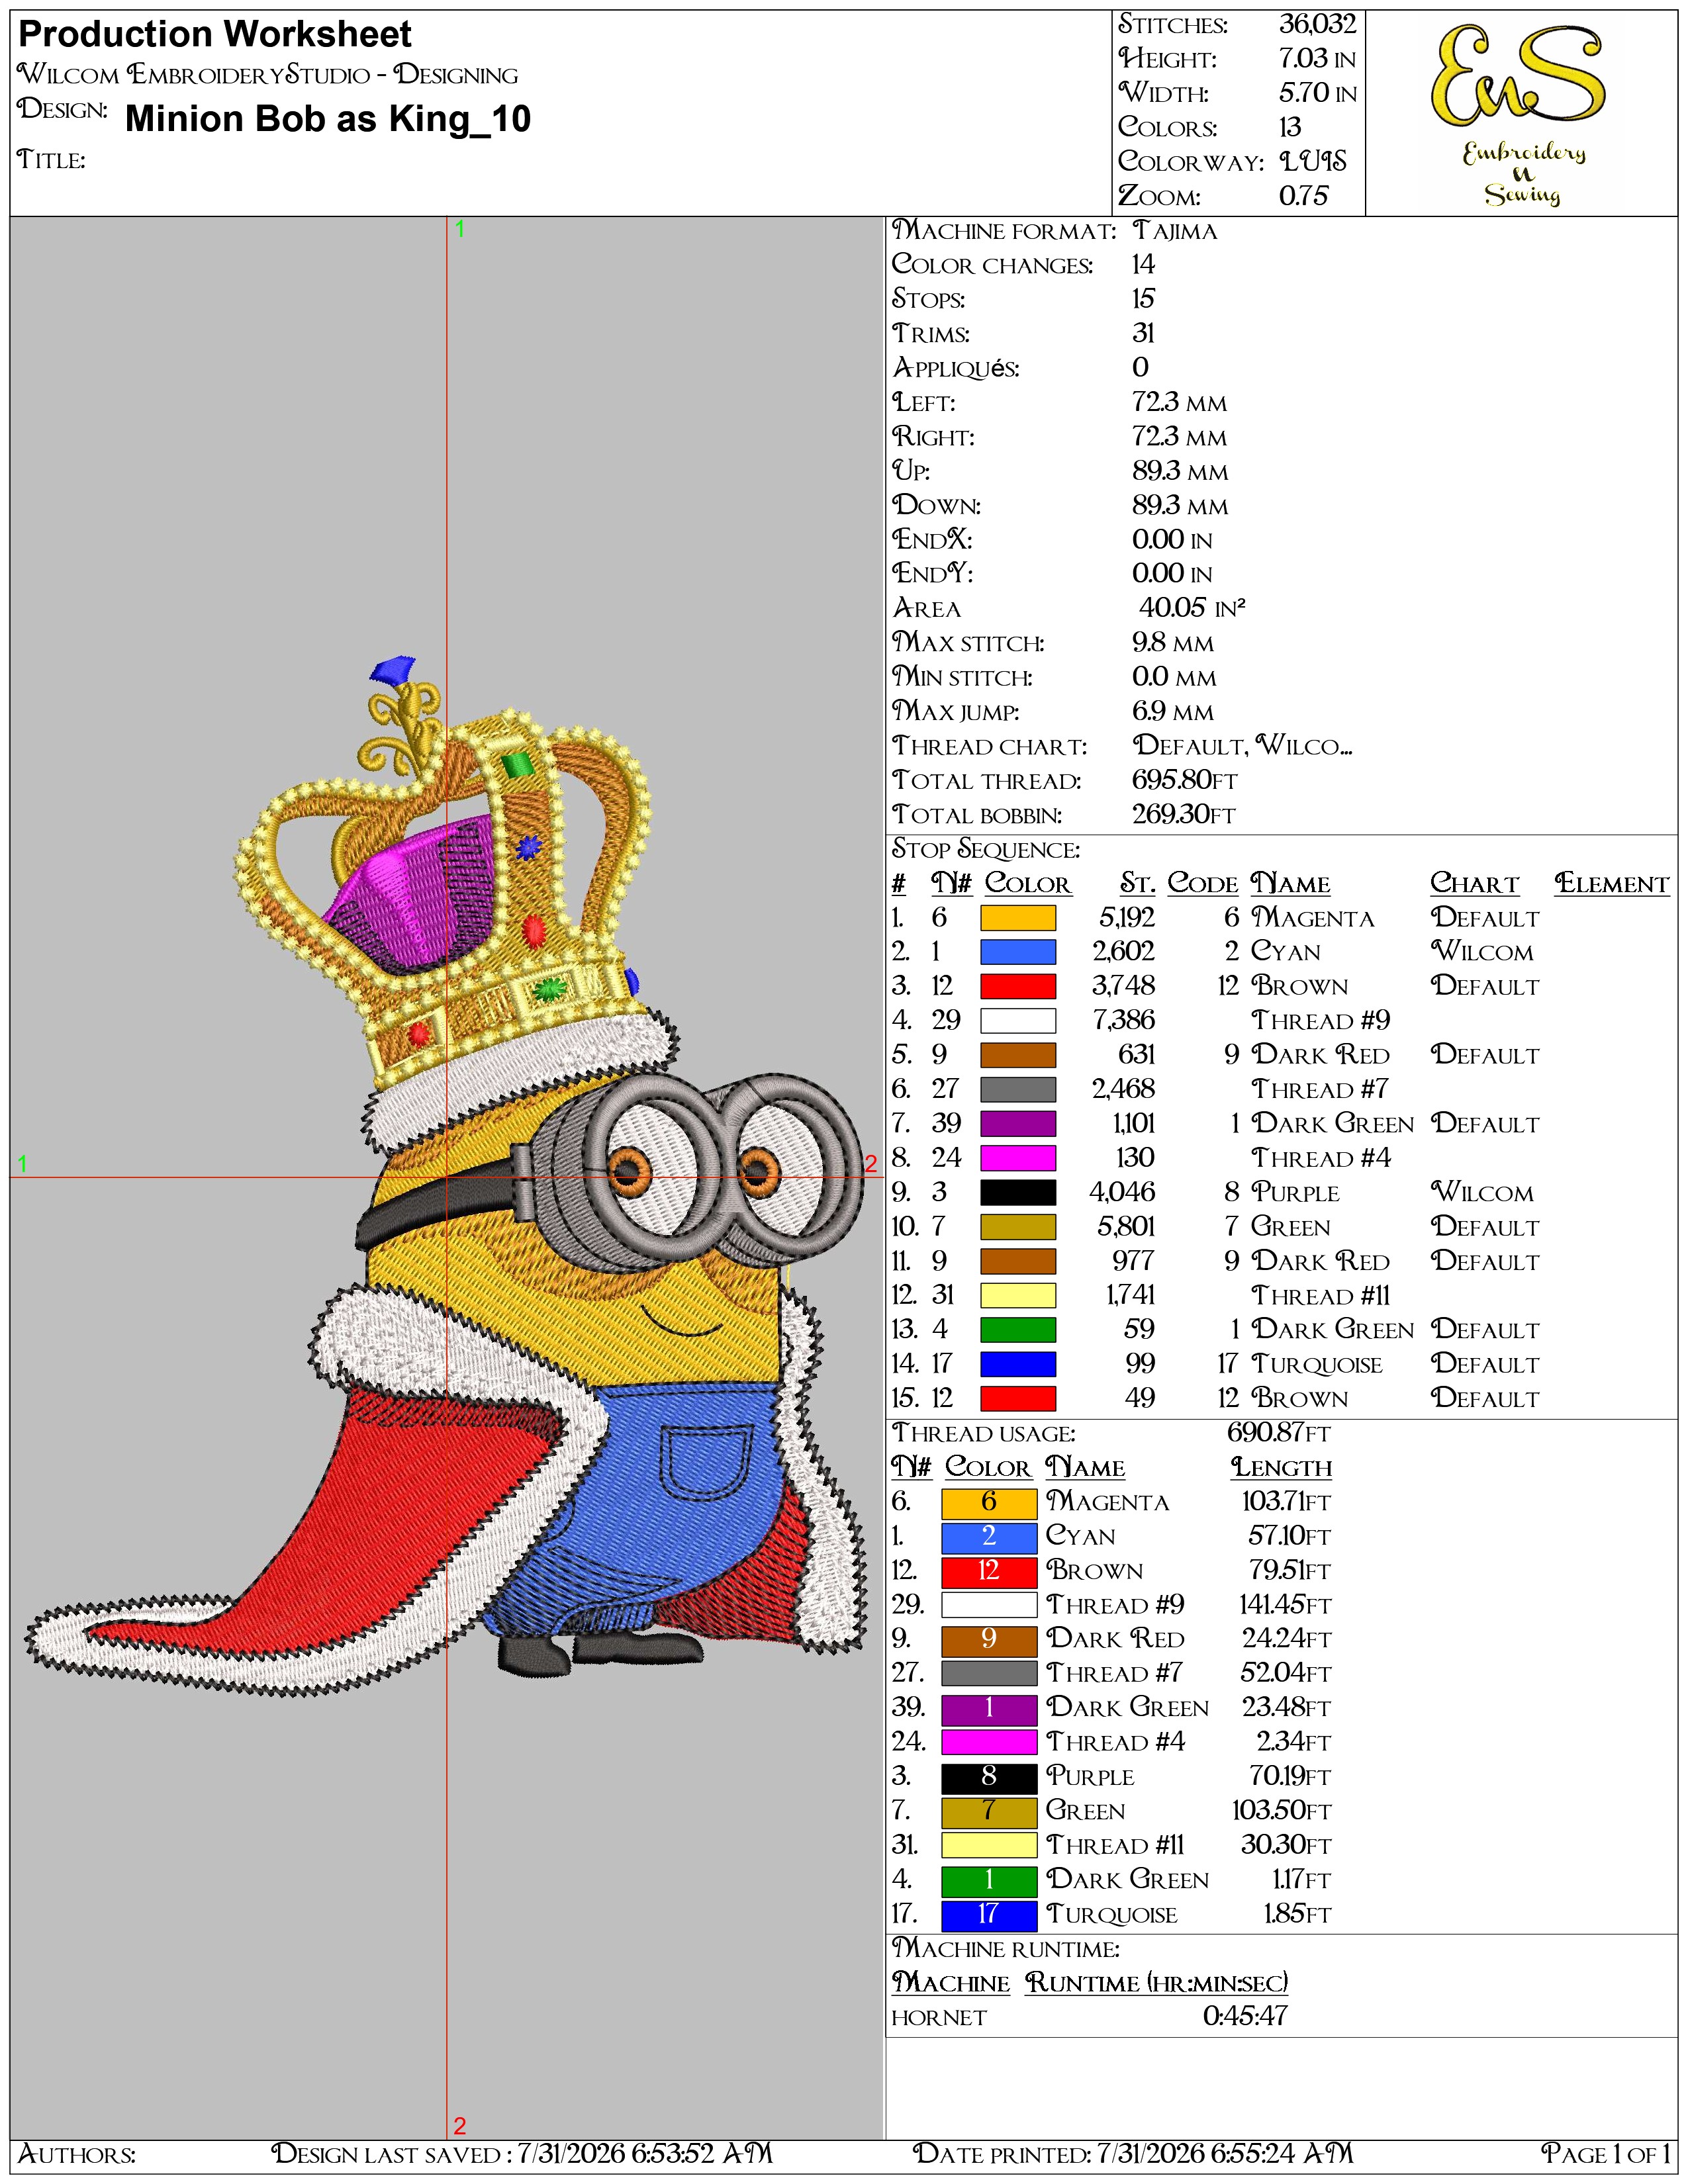Select the "Stop Sequence:" section heading
The image size is (1688, 2184).
(x=986, y=850)
